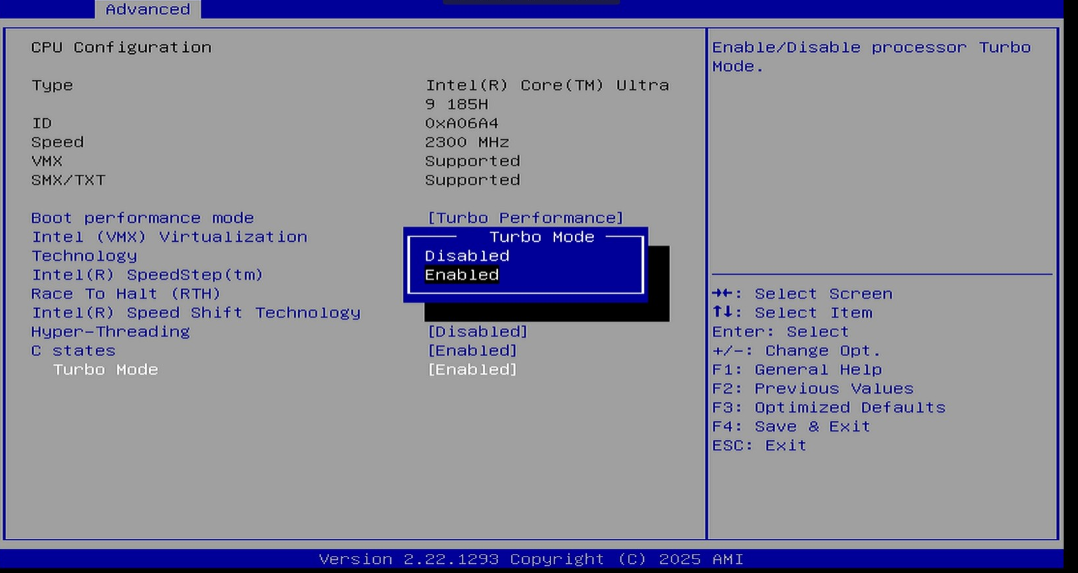Click the highlighted Turbo Mode setting label
1078x573 pixels.
point(105,370)
